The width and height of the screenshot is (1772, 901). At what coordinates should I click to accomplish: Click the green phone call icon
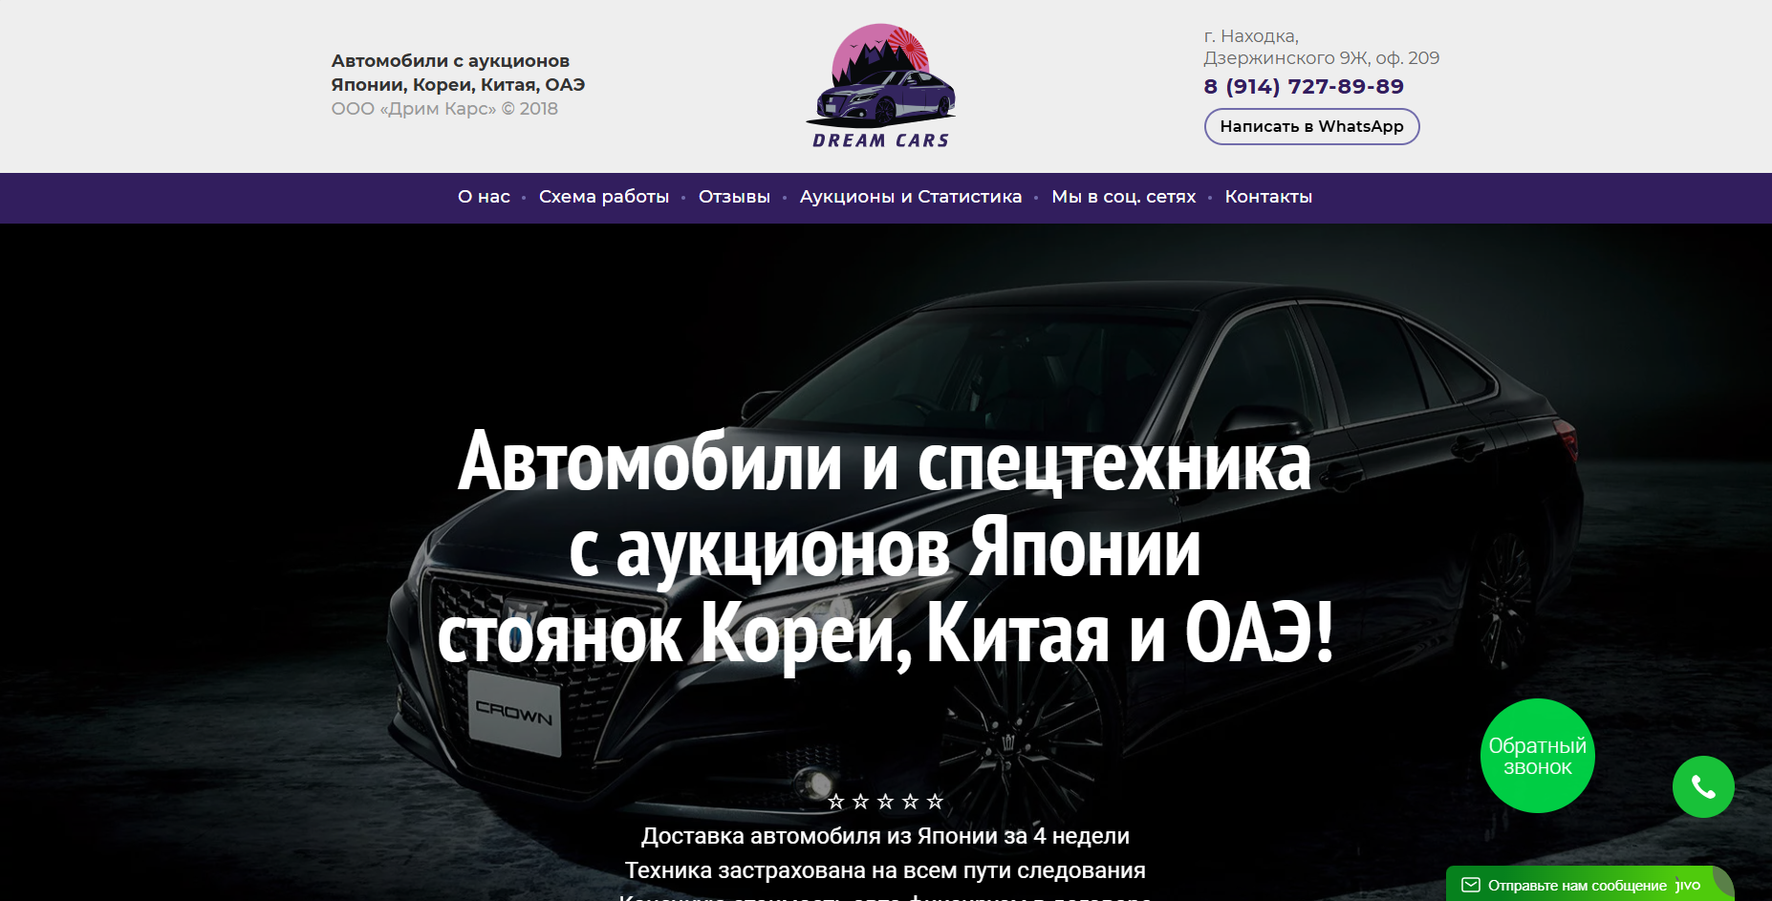pyautogui.click(x=1703, y=786)
